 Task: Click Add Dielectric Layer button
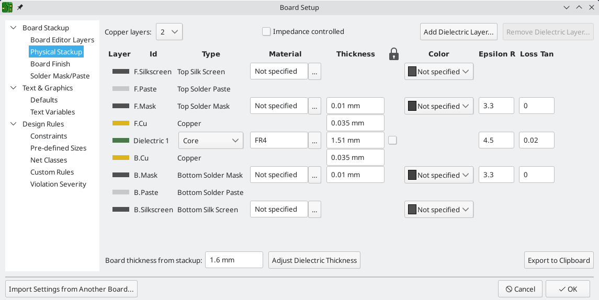click(458, 32)
